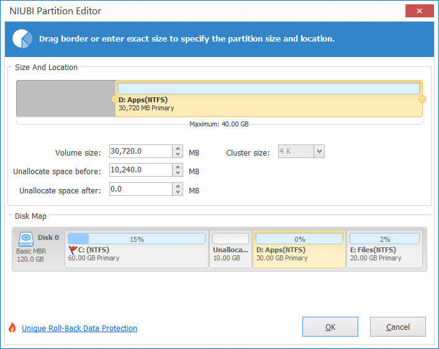Open the Cluster size dropdown
This screenshot has width=439, height=349.
(x=319, y=151)
